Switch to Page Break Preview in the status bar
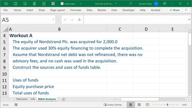The height and width of the screenshot is (108, 192). (147, 105)
